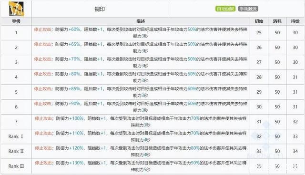The image size is (305, 175).
Task: Click the 初始 column header
Action: point(259,21)
